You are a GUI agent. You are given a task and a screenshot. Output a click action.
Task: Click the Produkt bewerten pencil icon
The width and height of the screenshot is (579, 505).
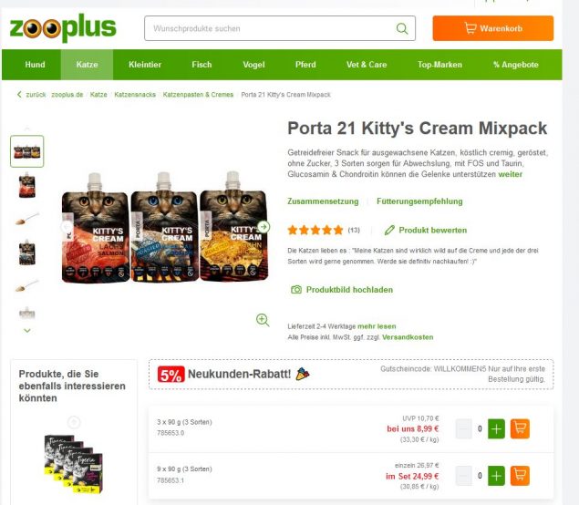coord(389,230)
